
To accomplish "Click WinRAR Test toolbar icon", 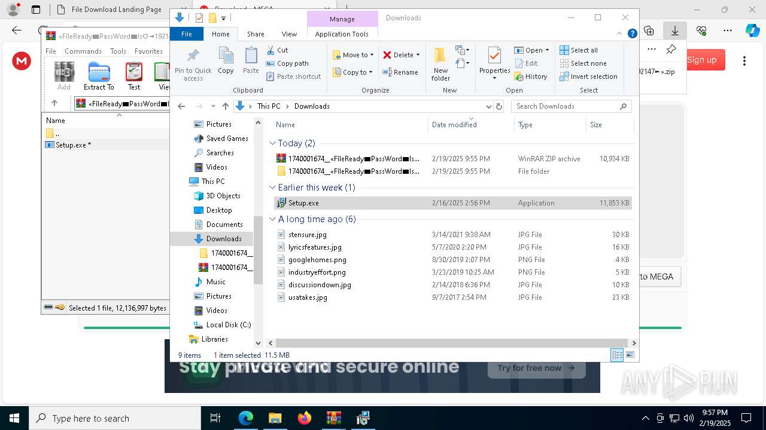I will pyautogui.click(x=134, y=76).
